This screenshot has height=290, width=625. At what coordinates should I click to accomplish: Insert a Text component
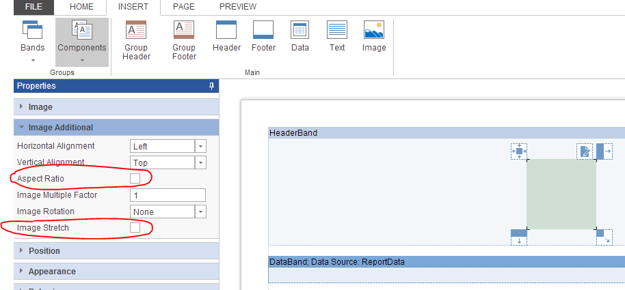click(x=337, y=37)
